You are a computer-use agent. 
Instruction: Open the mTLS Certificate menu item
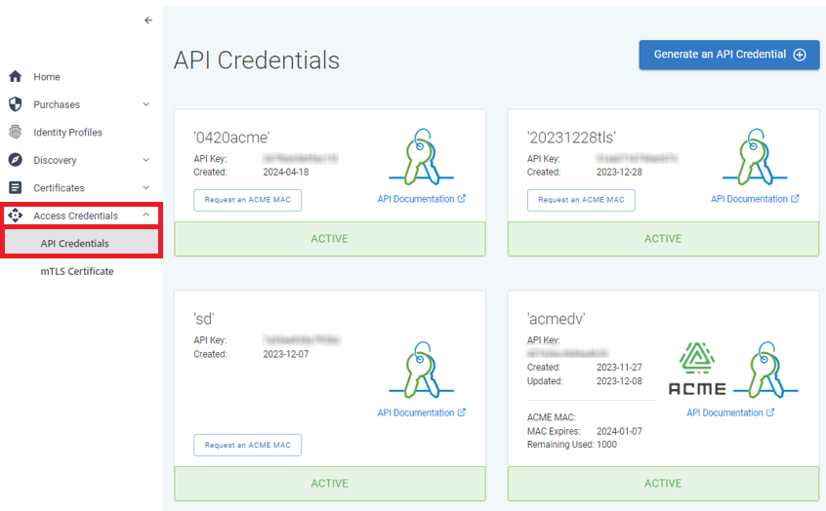[77, 271]
